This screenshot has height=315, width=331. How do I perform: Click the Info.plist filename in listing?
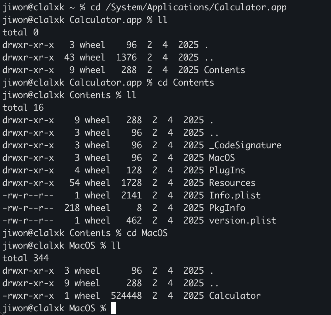coord(235,195)
